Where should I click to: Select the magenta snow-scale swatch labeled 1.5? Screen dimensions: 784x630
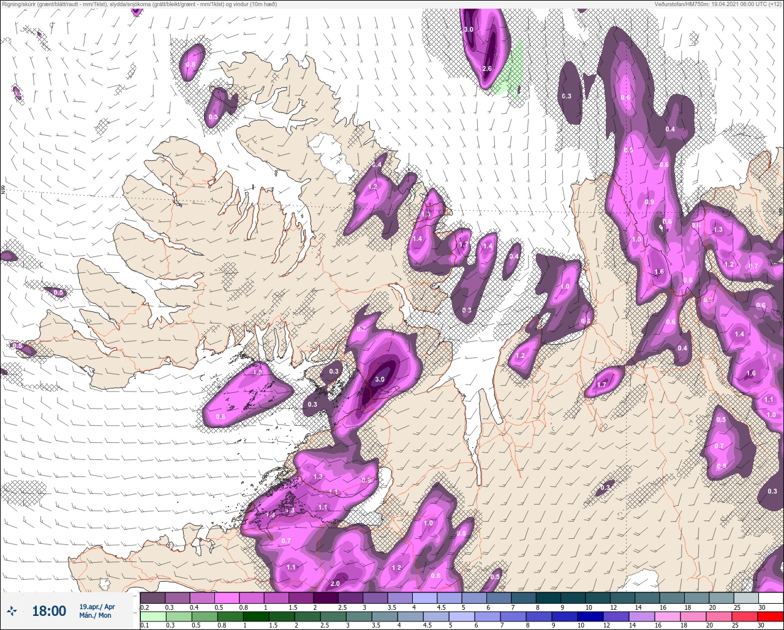tap(301, 598)
